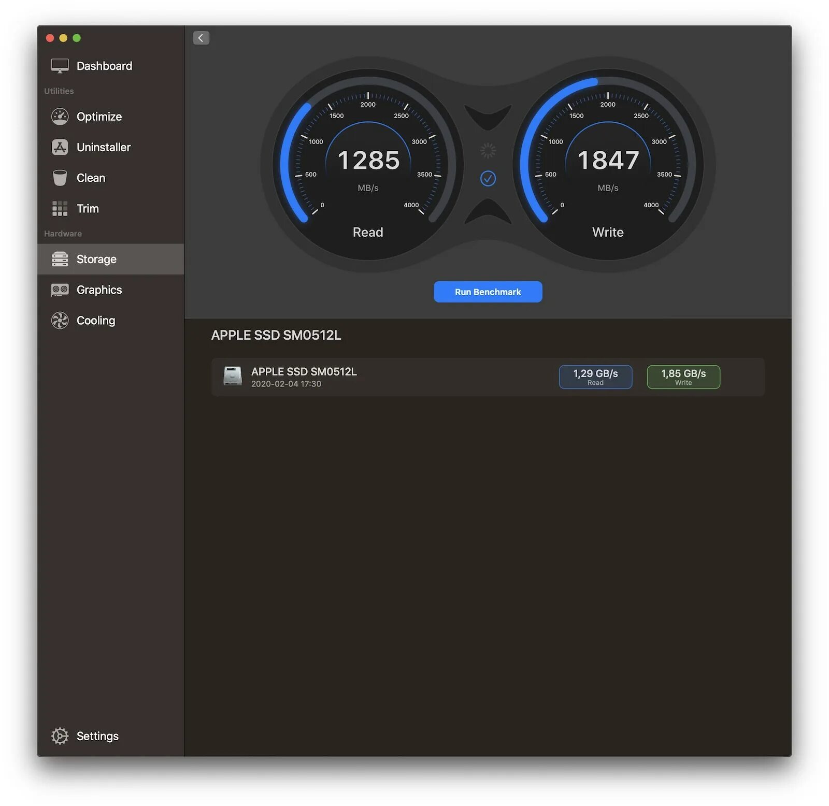
Task: Click the spinner icon above the checkmark
Action: (488, 150)
